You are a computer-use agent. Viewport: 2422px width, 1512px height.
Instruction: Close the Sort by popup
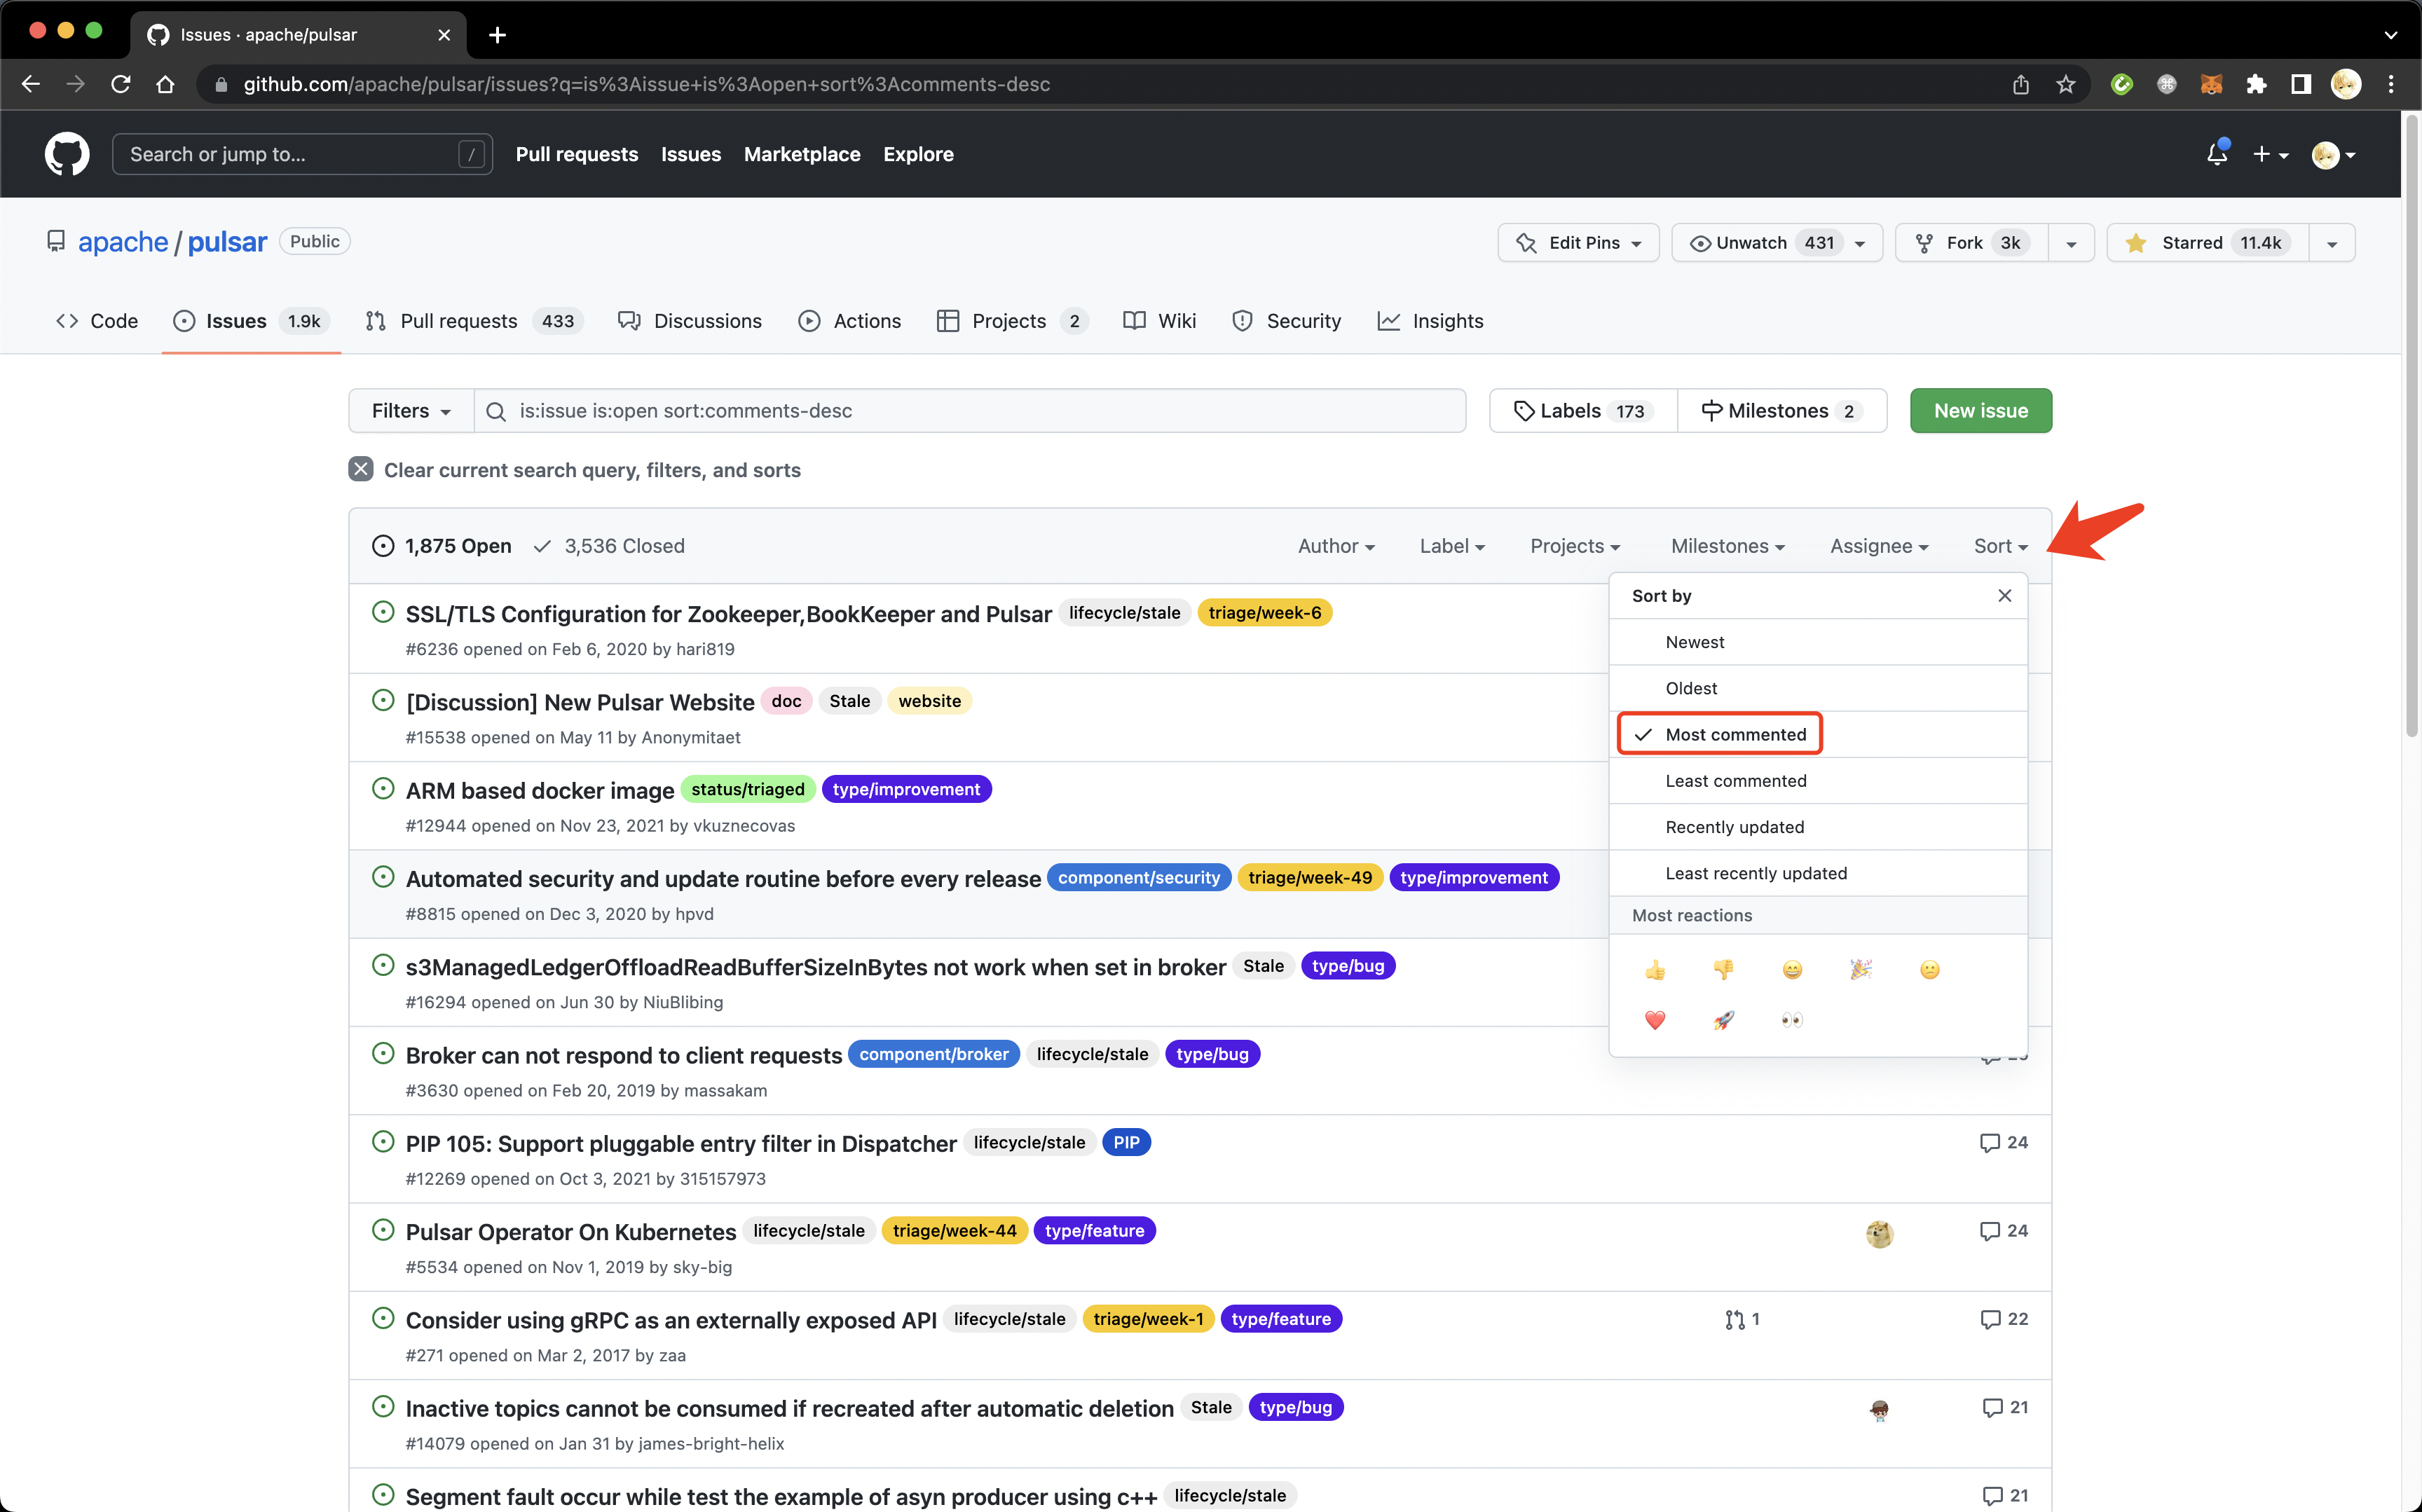(2004, 595)
